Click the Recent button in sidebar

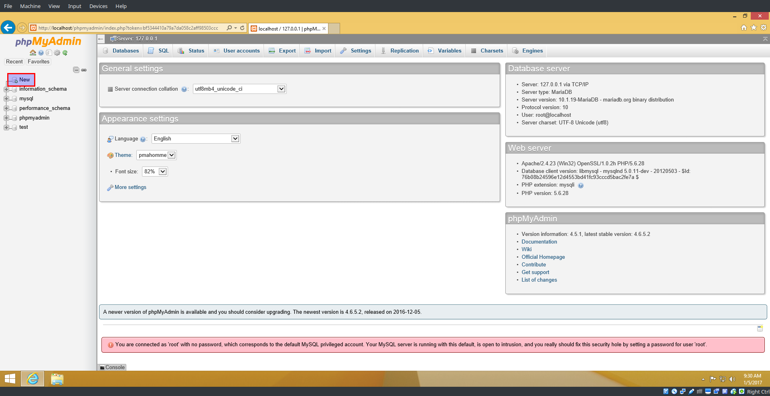click(x=14, y=62)
